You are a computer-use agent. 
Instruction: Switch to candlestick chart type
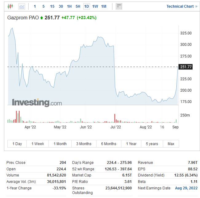click(10, 6)
